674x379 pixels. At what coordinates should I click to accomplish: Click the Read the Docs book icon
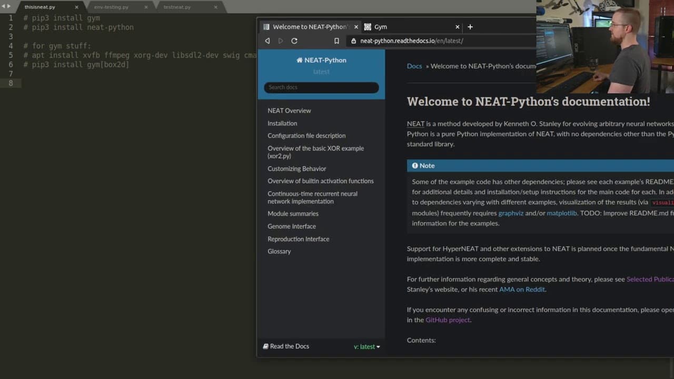click(265, 346)
